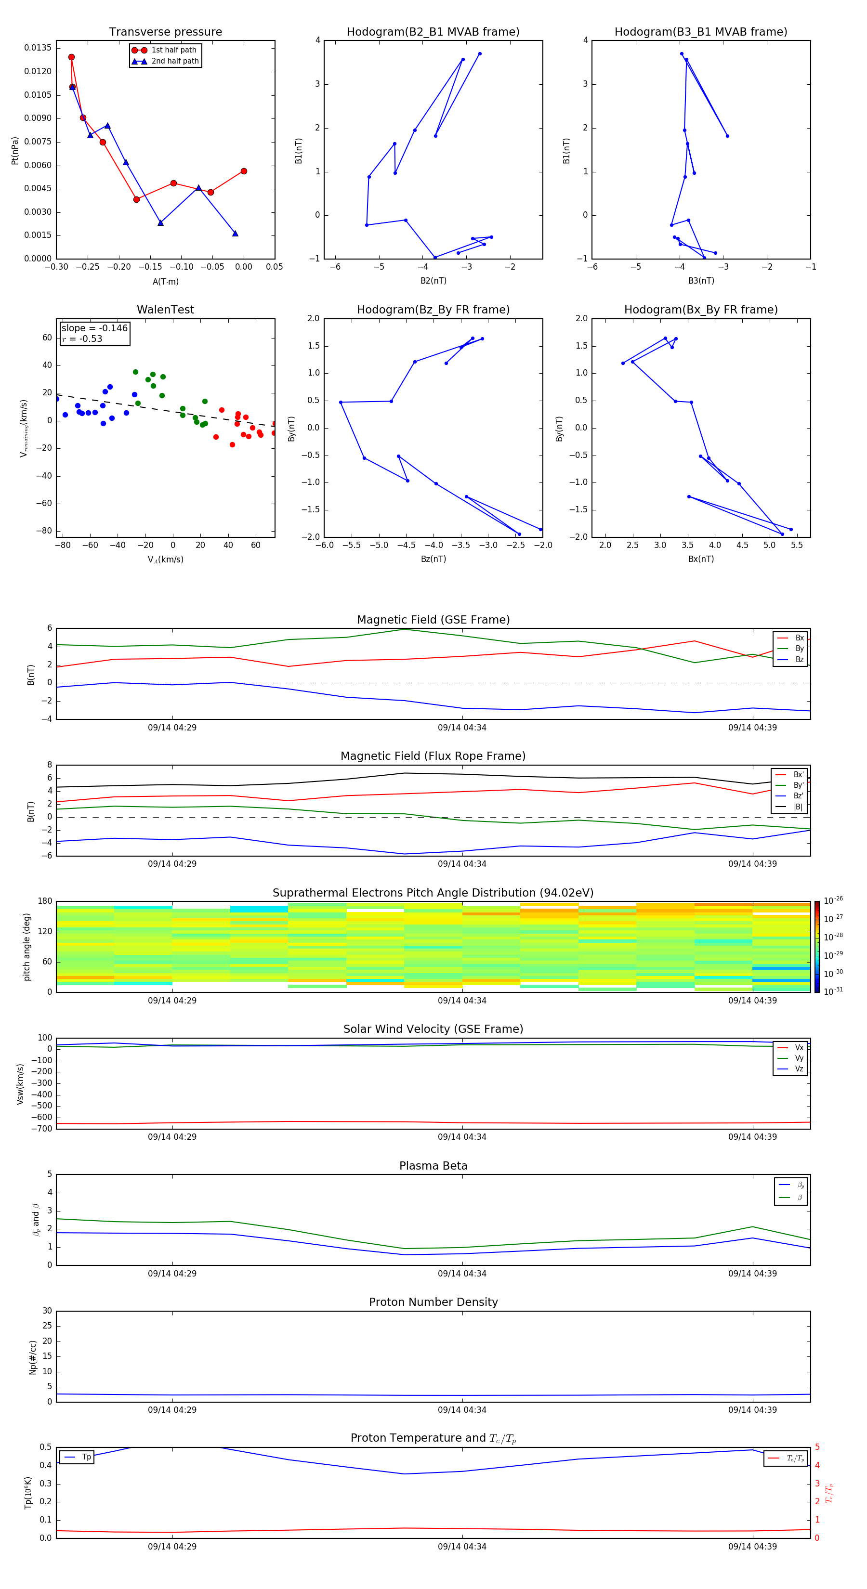Click the "Hodogram(Bz_By FR frame)" title

(x=433, y=310)
